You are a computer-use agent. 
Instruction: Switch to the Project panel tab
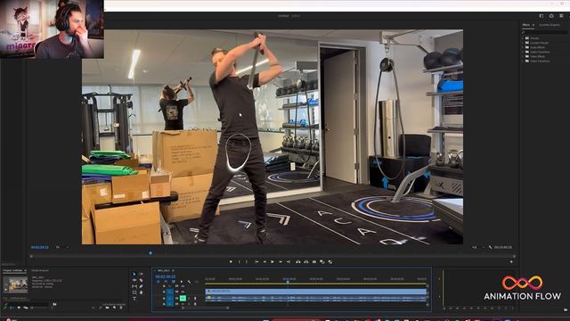(x=12, y=270)
